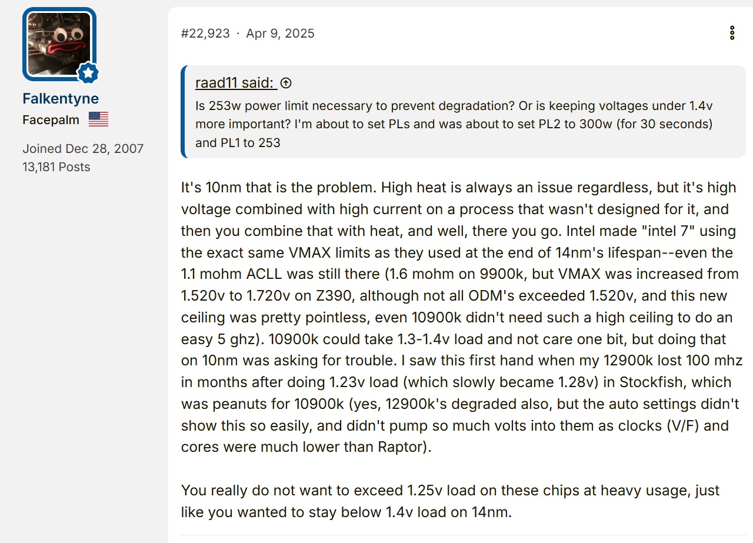Open the permalink for post #22,923
The width and height of the screenshot is (753, 543).
pos(205,33)
